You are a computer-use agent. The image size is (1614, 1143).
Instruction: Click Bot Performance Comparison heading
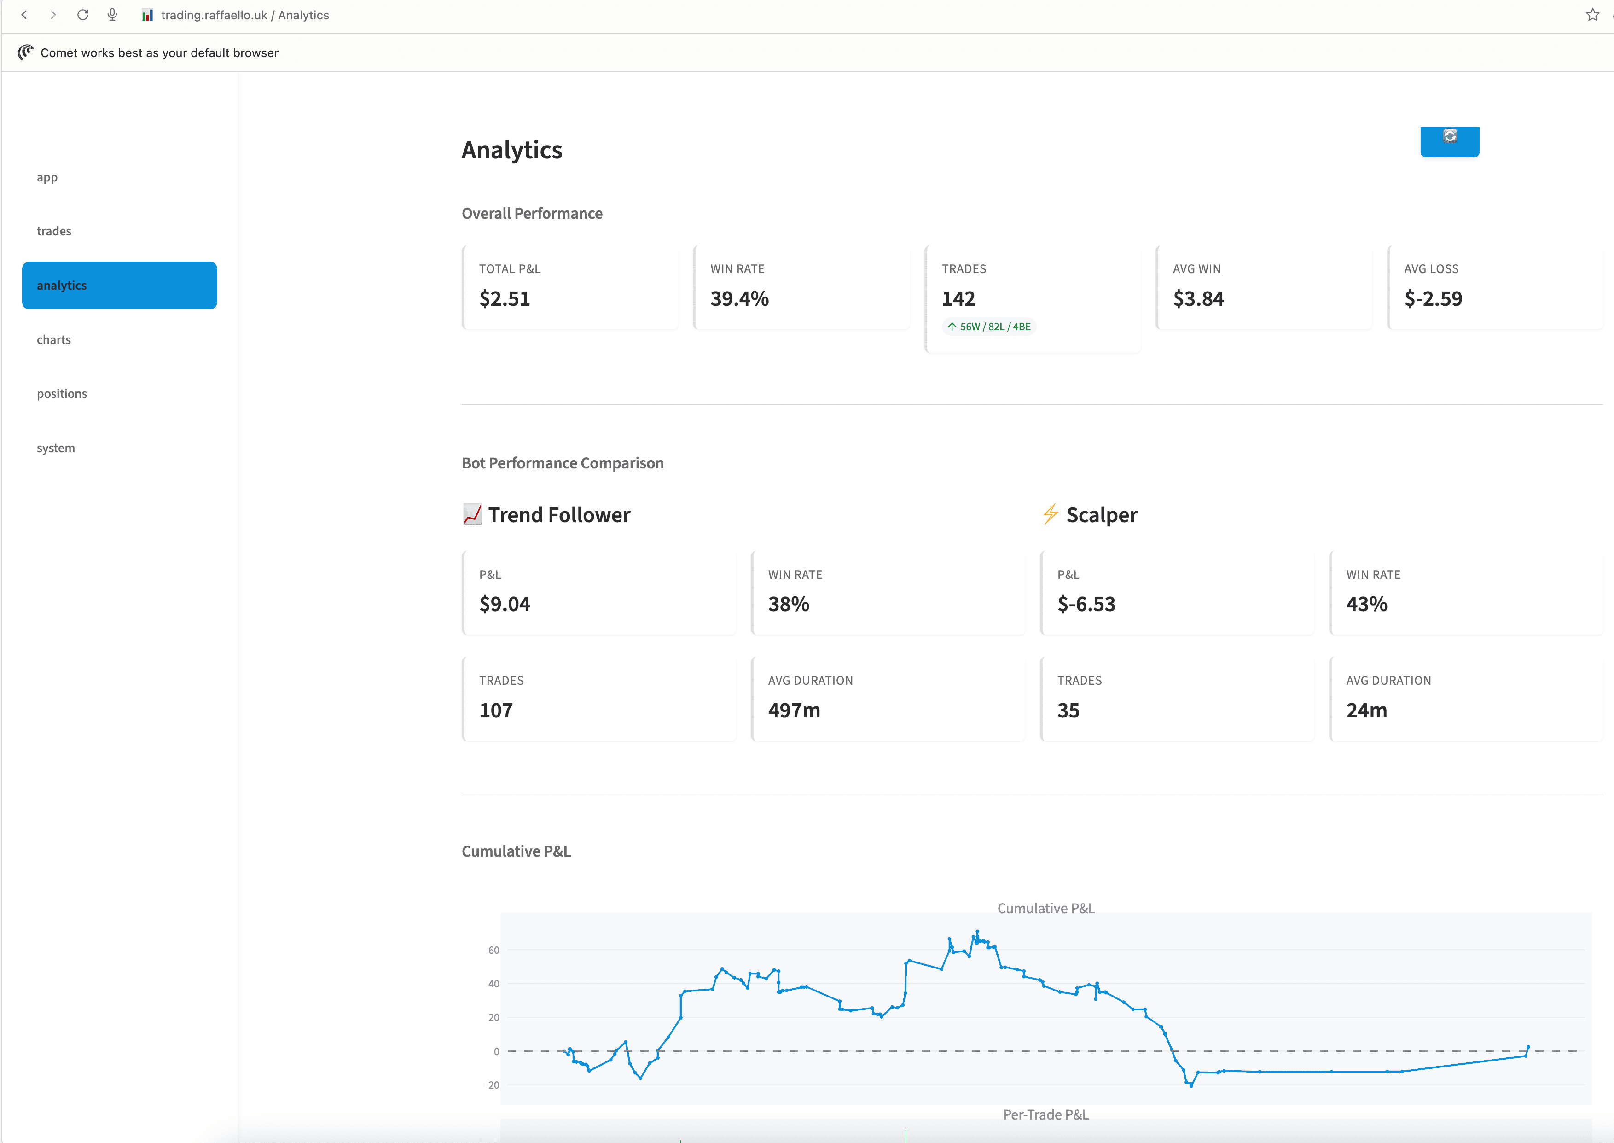pyautogui.click(x=563, y=463)
